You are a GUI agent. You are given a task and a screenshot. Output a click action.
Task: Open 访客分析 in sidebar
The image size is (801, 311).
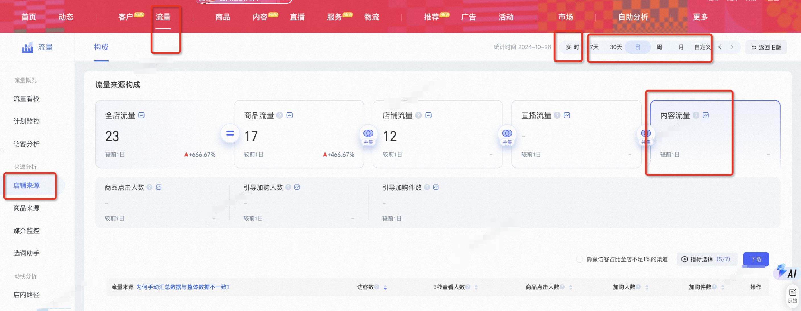(x=26, y=144)
